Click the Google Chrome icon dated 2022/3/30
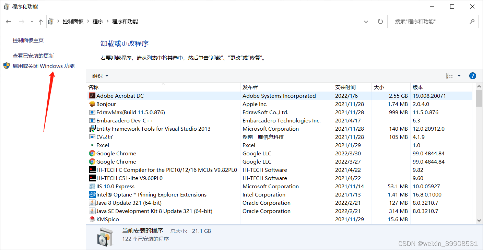This screenshot has height=250, width=483. (92, 154)
